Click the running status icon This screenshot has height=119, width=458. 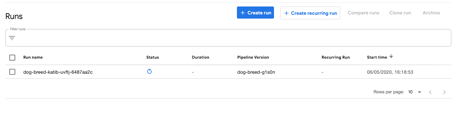tap(149, 71)
